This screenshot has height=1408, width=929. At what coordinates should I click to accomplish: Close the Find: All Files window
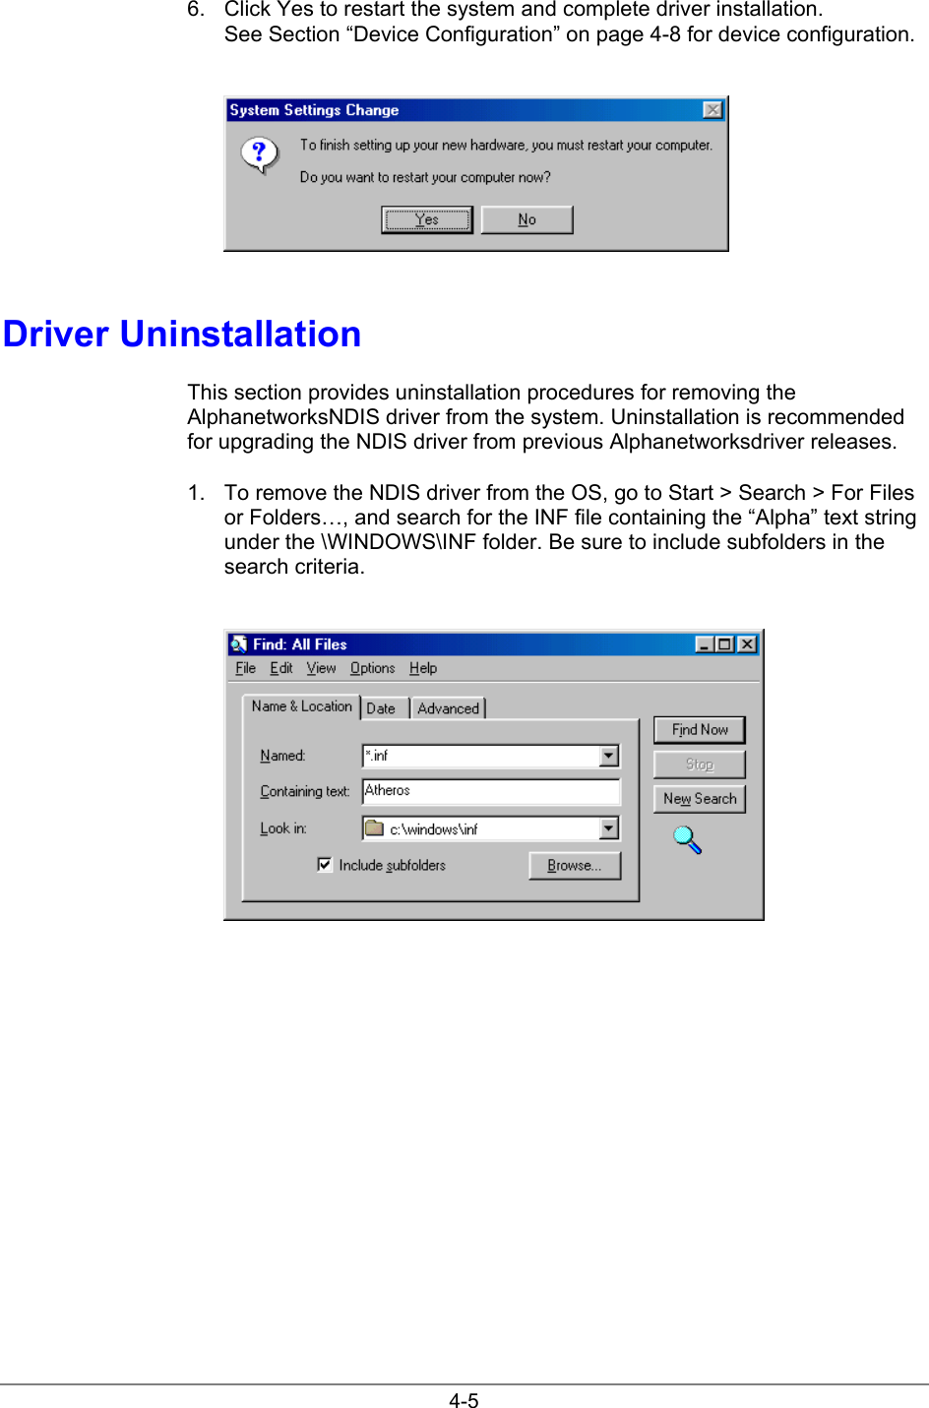point(747,644)
